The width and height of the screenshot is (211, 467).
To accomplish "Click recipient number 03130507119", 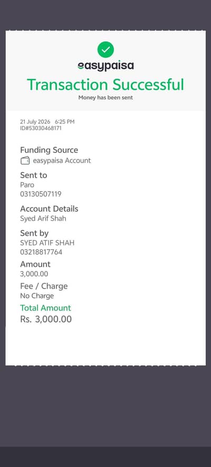I will point(41,194).
